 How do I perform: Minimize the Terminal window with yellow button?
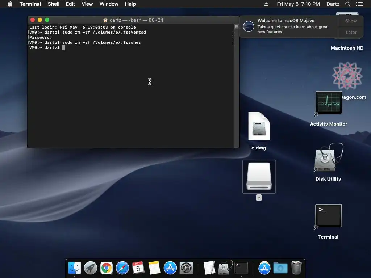pyautogui.click(x=40, y=20)
